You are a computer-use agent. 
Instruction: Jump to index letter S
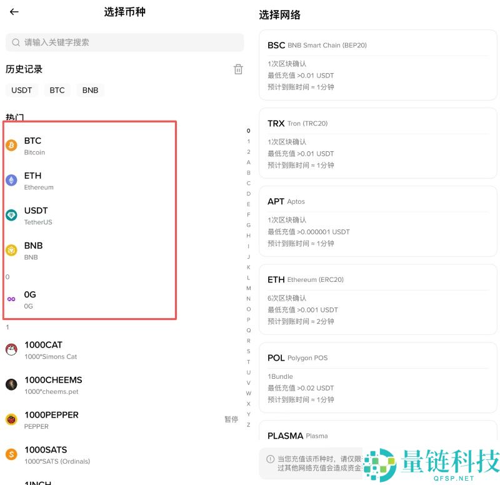coord(248,351)
